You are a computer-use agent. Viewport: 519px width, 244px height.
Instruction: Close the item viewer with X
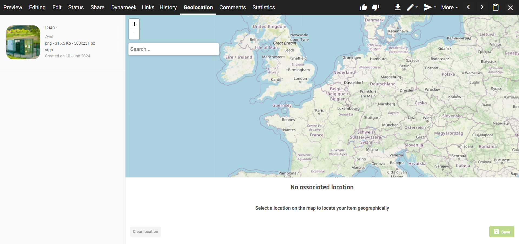point(510,8)
